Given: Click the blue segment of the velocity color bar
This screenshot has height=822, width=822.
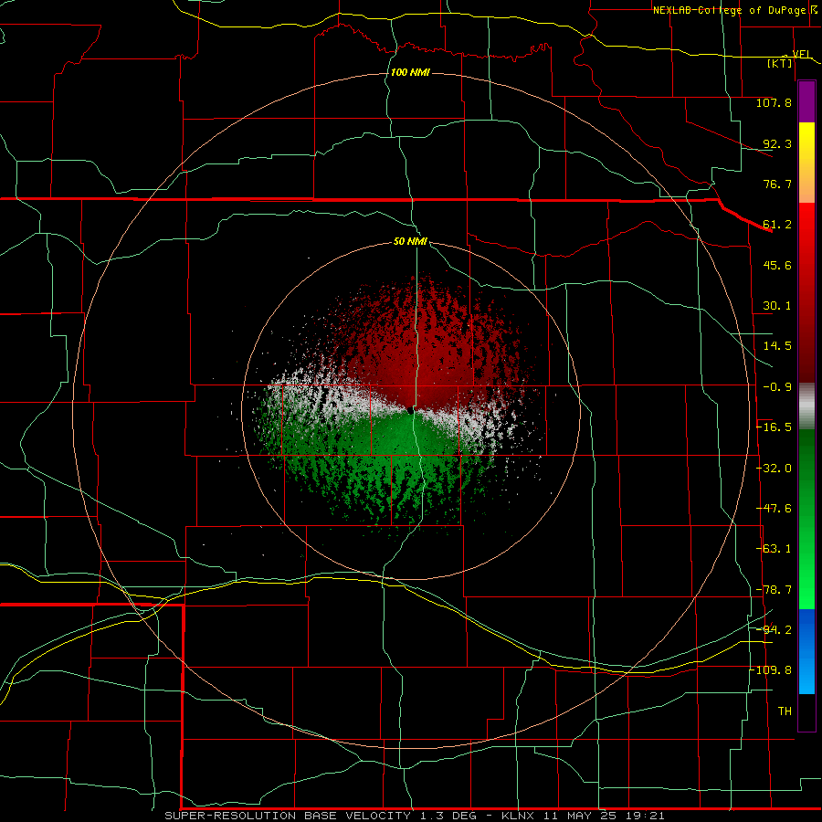Looking at the screenshot, I should (x=806, y=651).
